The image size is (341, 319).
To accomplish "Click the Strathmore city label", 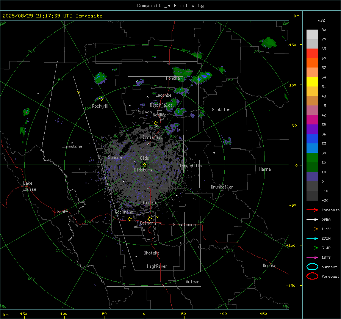I will point(184,225).
